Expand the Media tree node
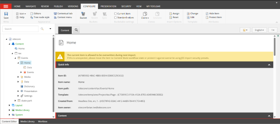 click(x=18, y=77)
